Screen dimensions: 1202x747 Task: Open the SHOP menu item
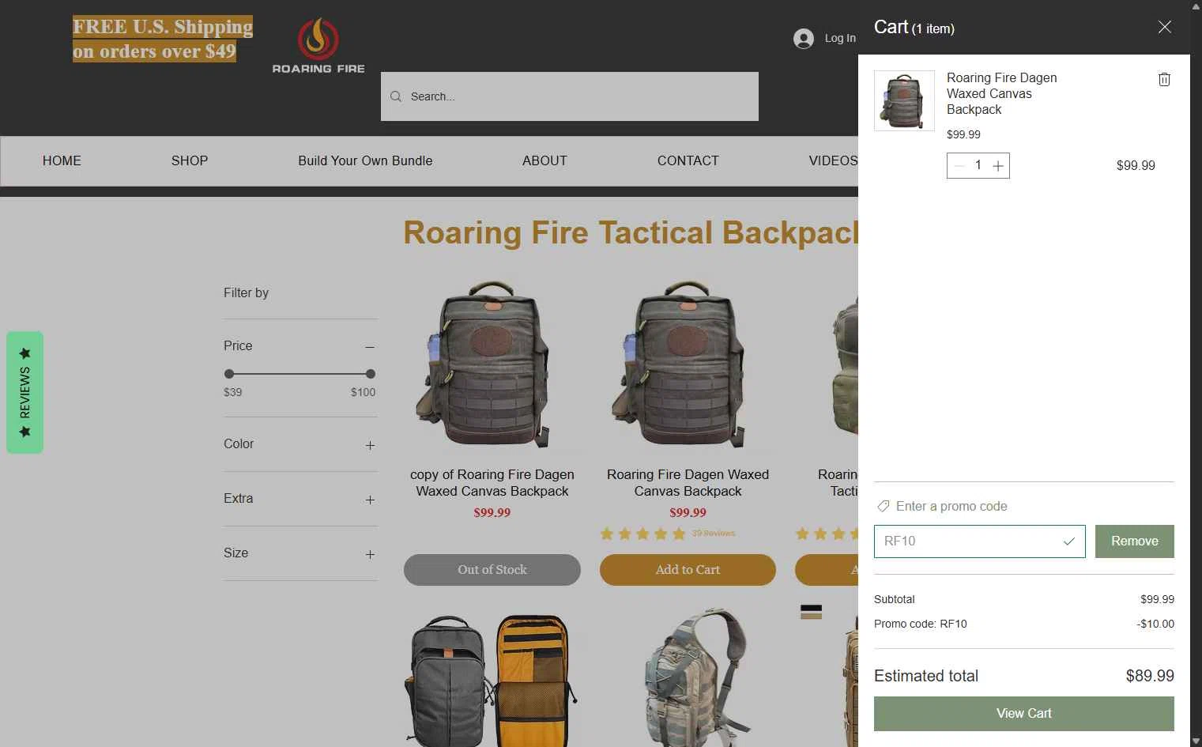tap(190, 160)
